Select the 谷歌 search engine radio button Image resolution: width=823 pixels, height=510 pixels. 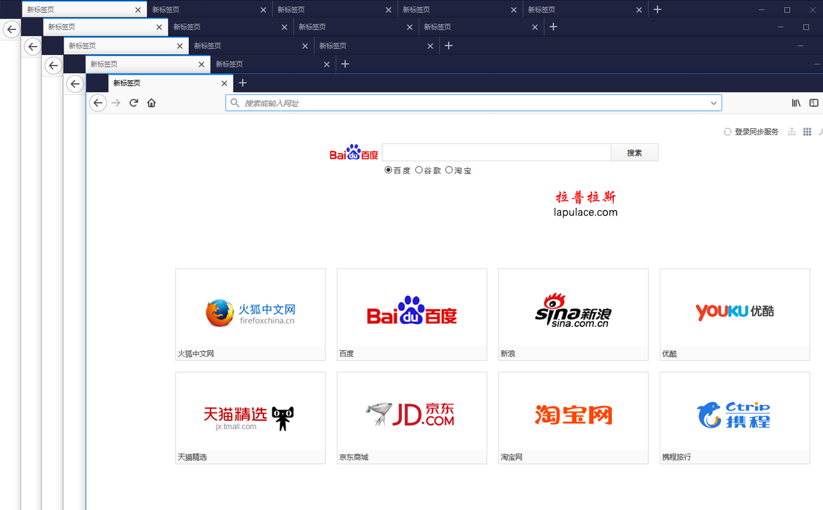pos(419,170)
